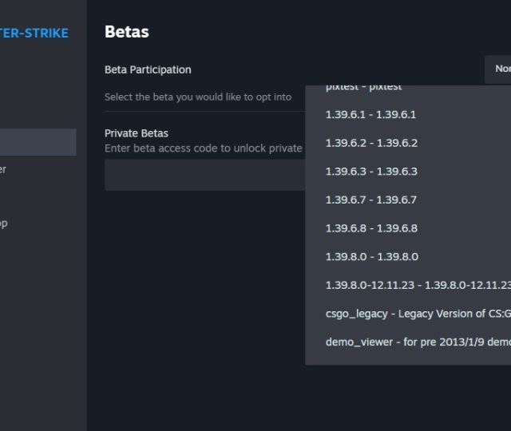Choose the 1.39.6.1 beta branch
The image size is (511, 431).
tap(370, 114)
